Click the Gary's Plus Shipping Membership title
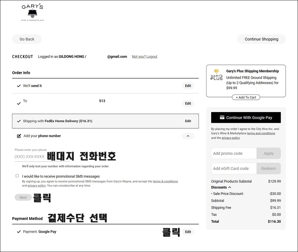 click(252, 71)
